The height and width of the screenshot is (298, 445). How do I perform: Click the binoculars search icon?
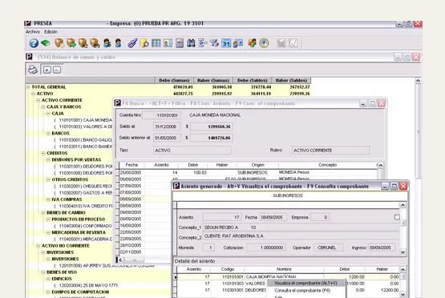pos(191,43)
